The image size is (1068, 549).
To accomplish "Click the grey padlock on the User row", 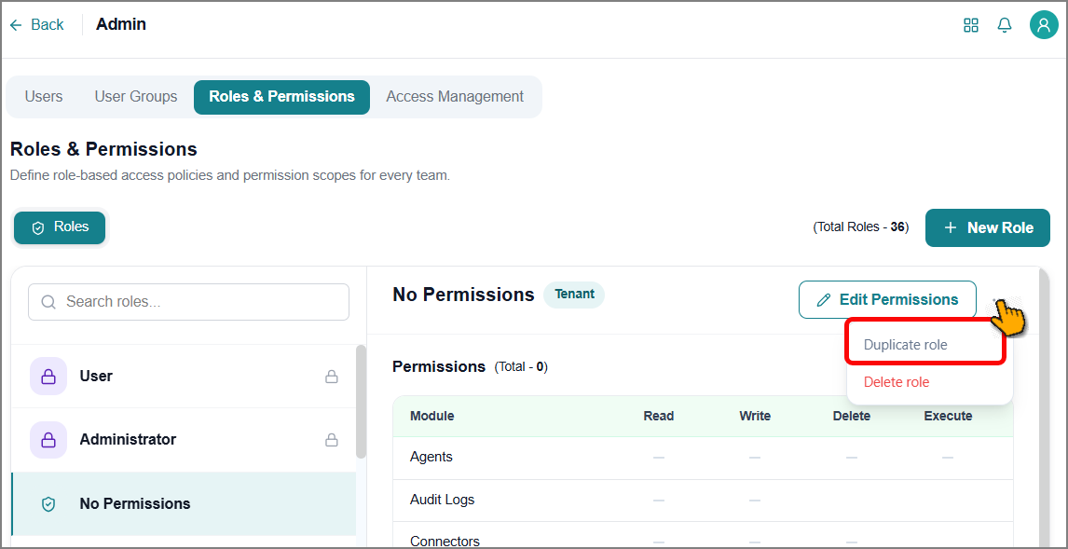I will click(x=332, y=376).
